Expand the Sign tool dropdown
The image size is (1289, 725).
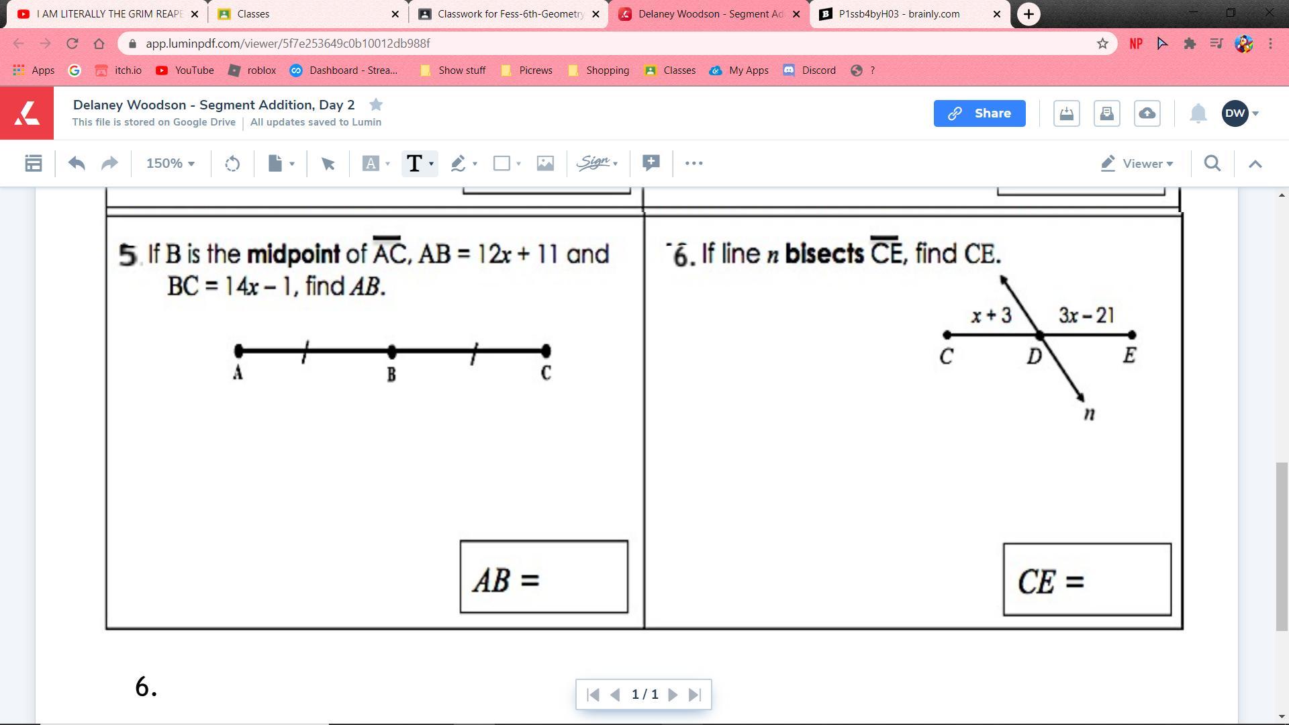point(598,163)
